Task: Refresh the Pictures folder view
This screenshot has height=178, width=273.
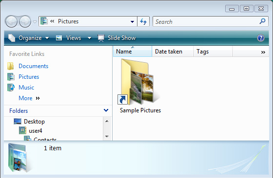Action: click(x=143, y=21)
